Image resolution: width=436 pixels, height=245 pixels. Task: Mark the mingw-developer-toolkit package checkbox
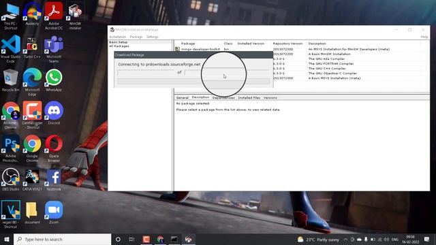coord(177,49)
